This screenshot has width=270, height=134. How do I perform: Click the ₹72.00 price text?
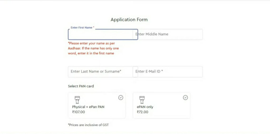[x=143, y=112]
